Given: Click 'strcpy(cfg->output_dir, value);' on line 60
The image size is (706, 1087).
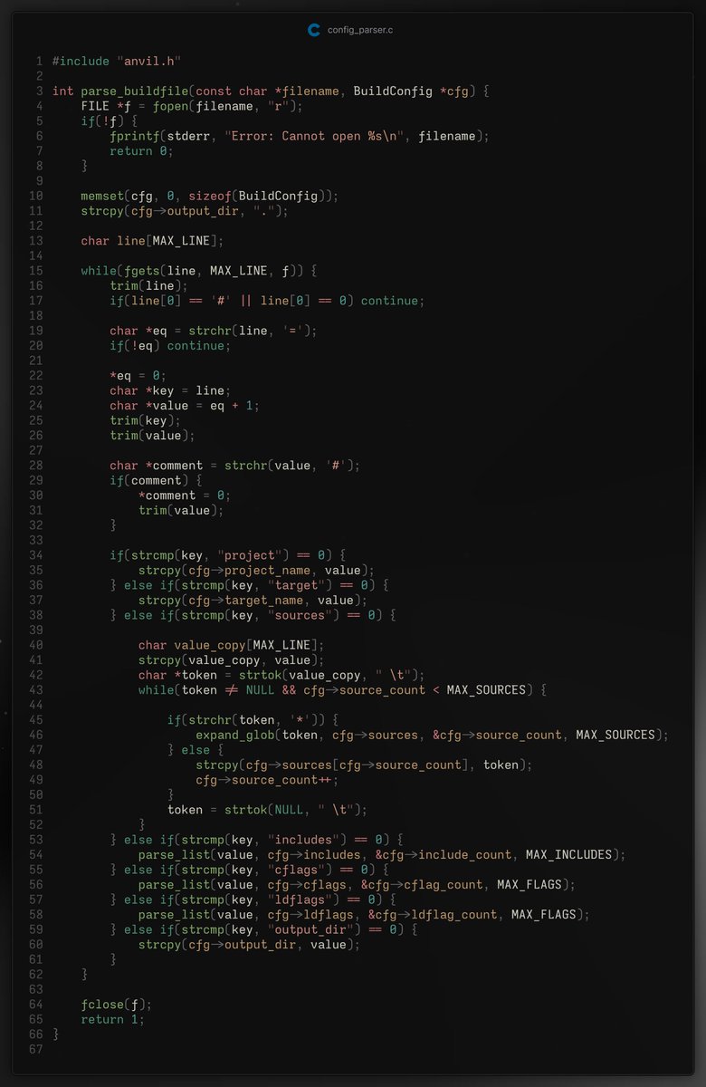Looking at the screenshot, I should (x=250, y=944).
